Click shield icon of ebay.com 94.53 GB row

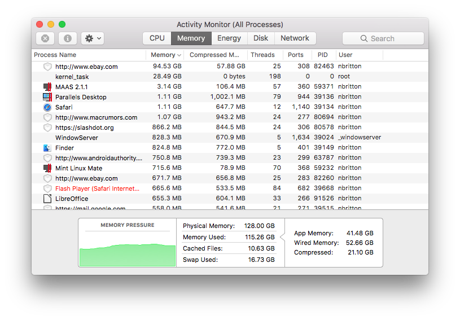tap(47, 67)
